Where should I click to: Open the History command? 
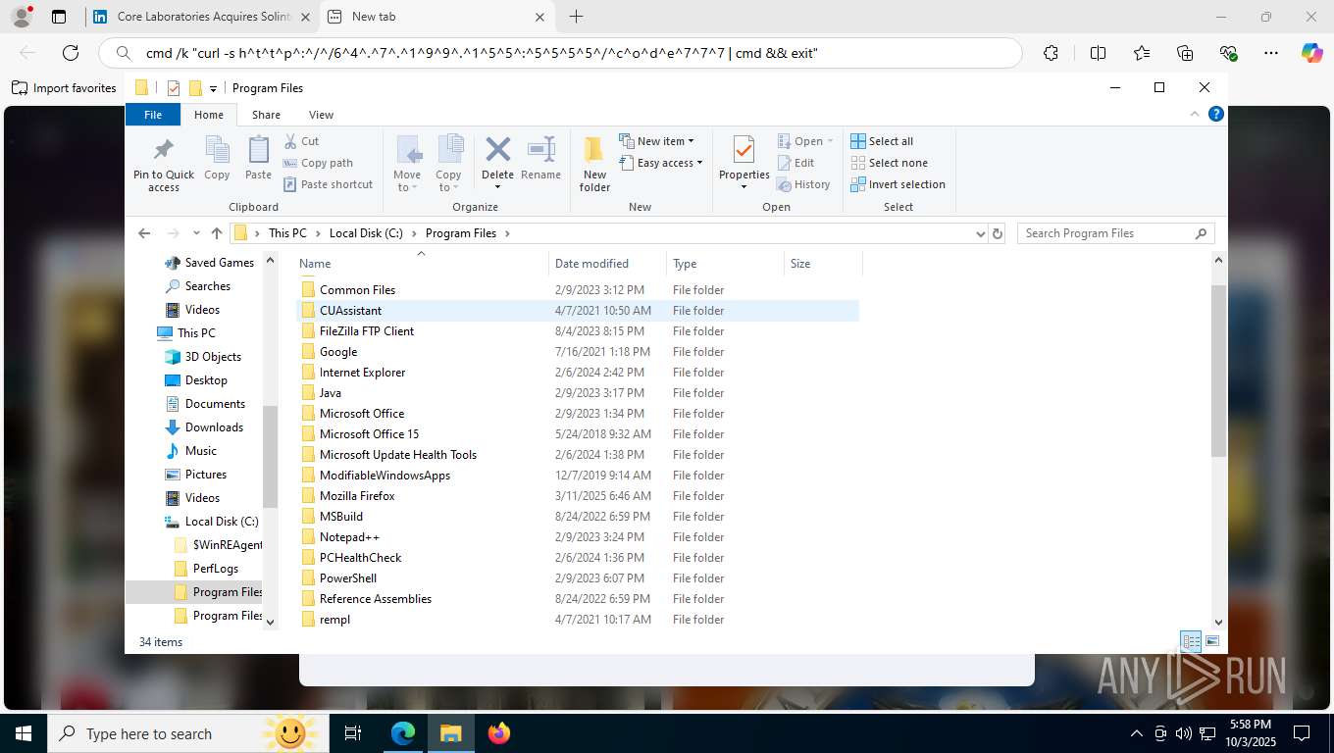click(803, 184)
